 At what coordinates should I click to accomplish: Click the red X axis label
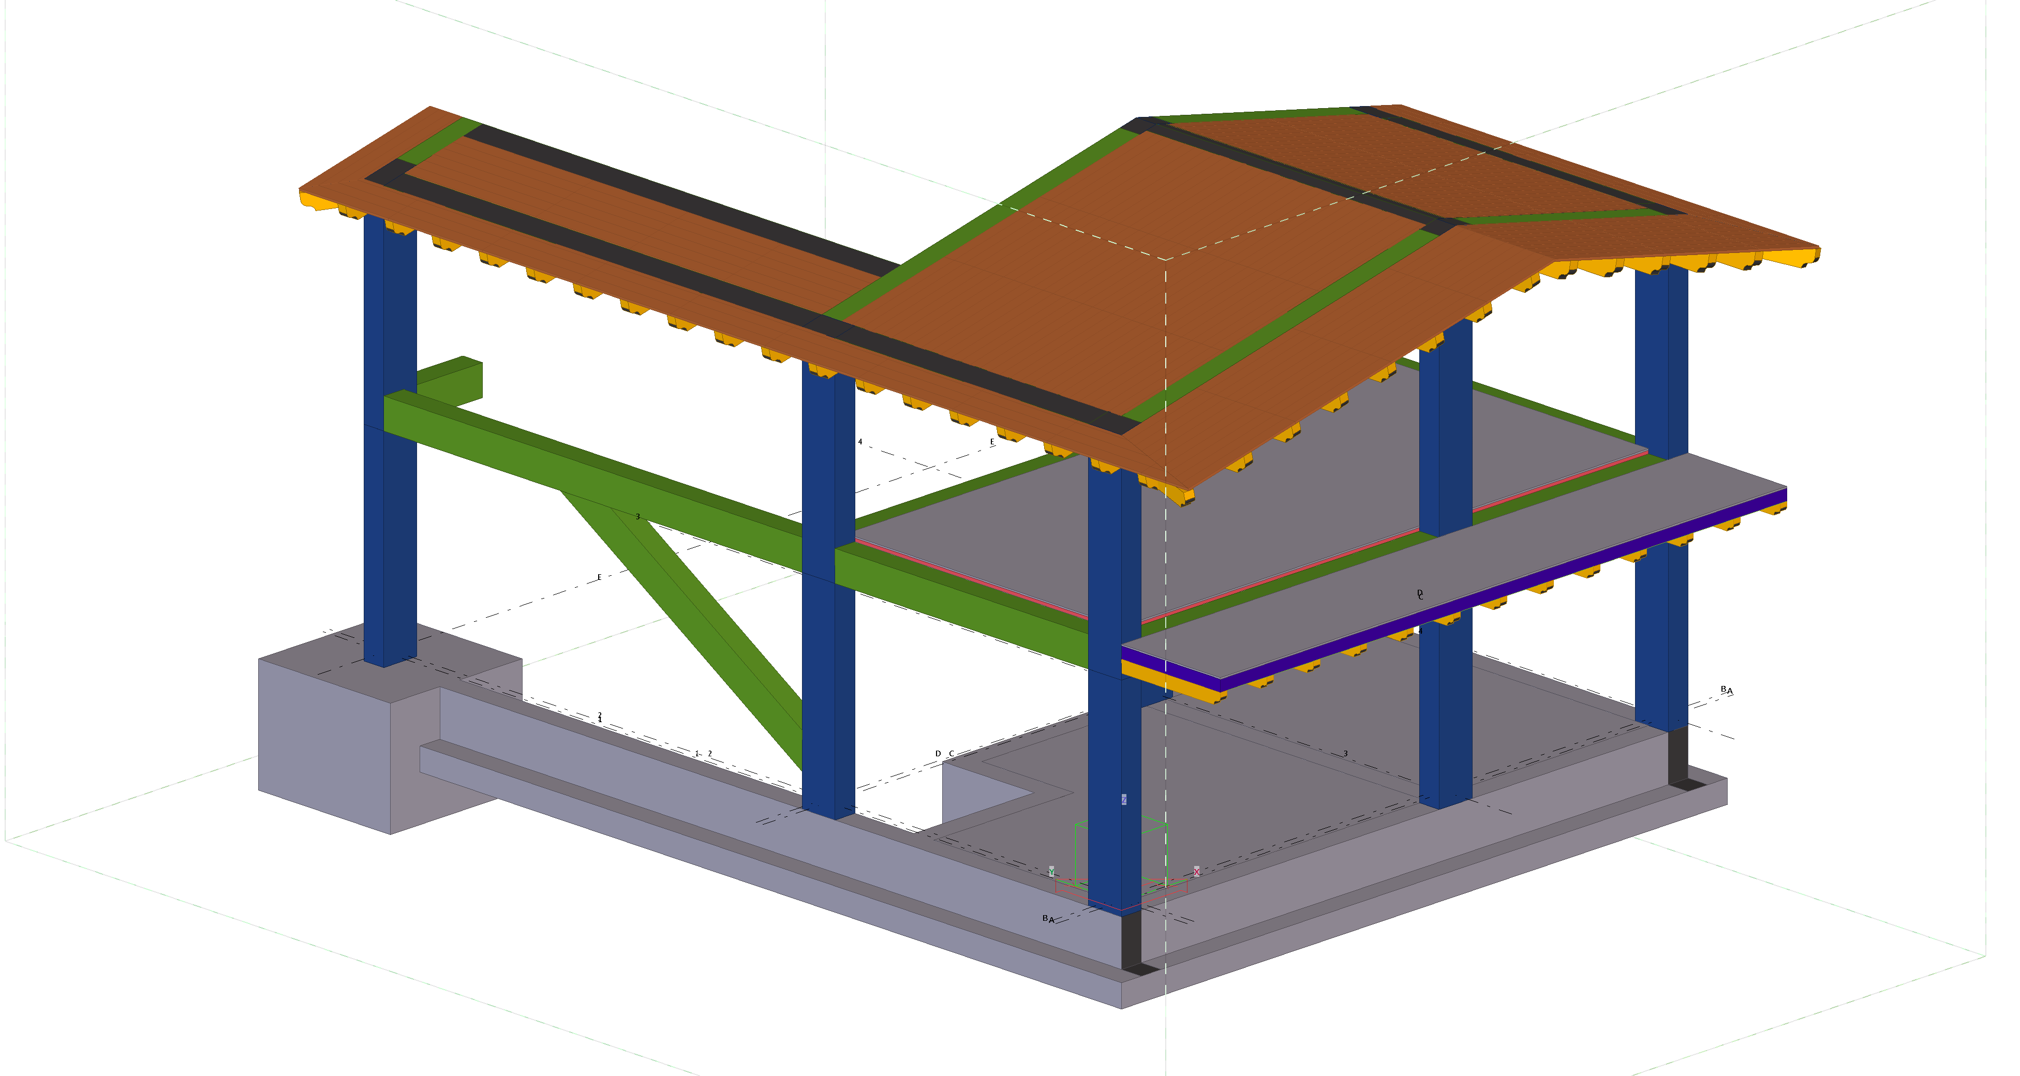pyautogui.click(x=1196, y=871)
